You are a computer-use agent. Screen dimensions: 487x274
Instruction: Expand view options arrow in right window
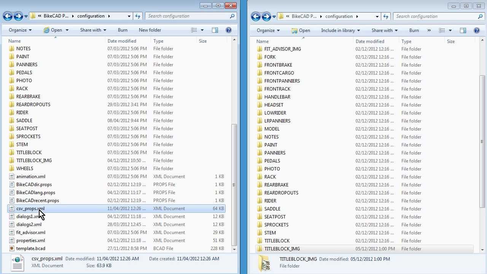click(x=450, y=30)
